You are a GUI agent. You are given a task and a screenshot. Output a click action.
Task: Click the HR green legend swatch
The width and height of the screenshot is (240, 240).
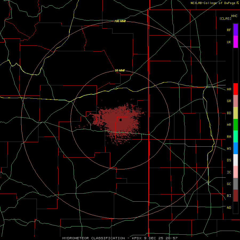(235, 125)
